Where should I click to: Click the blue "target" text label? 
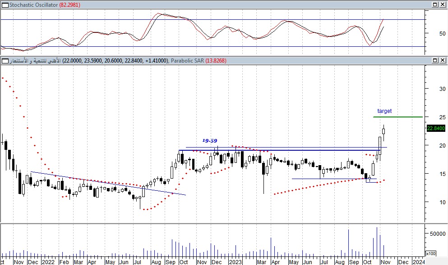(384, 111)
